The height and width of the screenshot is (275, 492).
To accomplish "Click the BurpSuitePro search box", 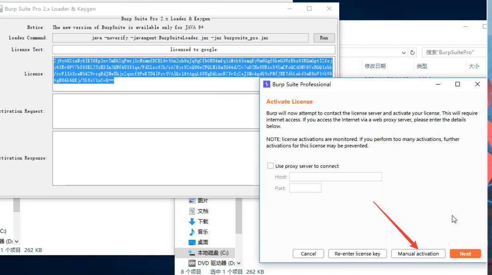I will coord(454,52).
